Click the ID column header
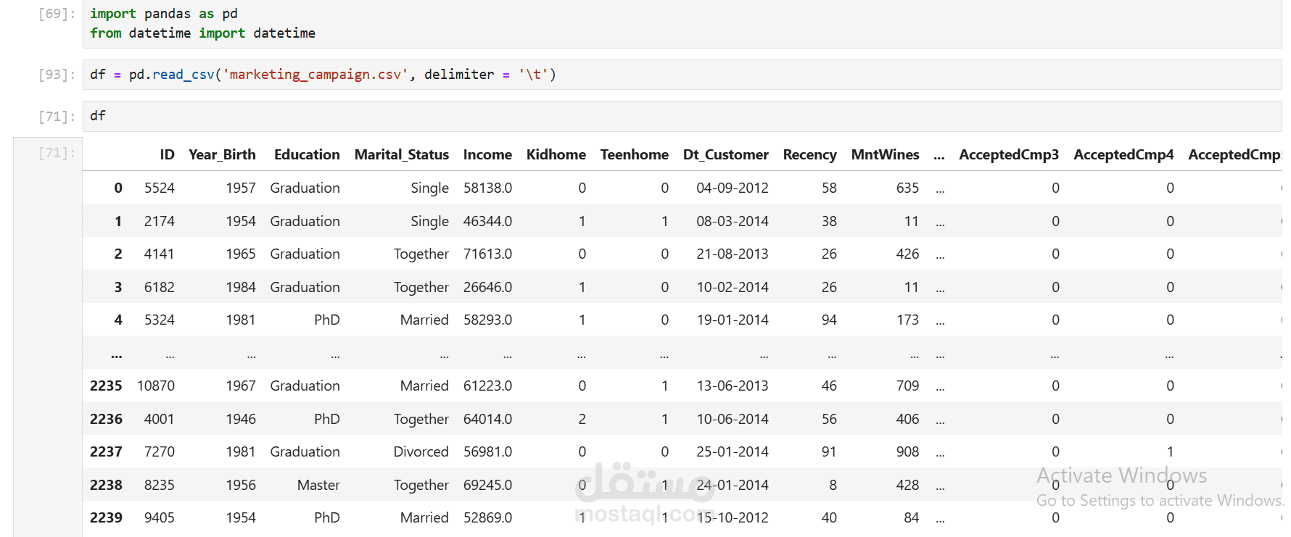 pos(167,154)
